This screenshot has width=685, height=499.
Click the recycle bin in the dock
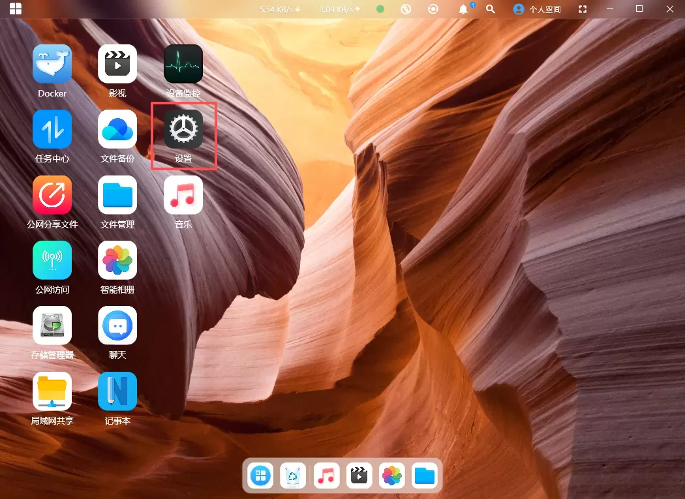[x=294, y=476]
